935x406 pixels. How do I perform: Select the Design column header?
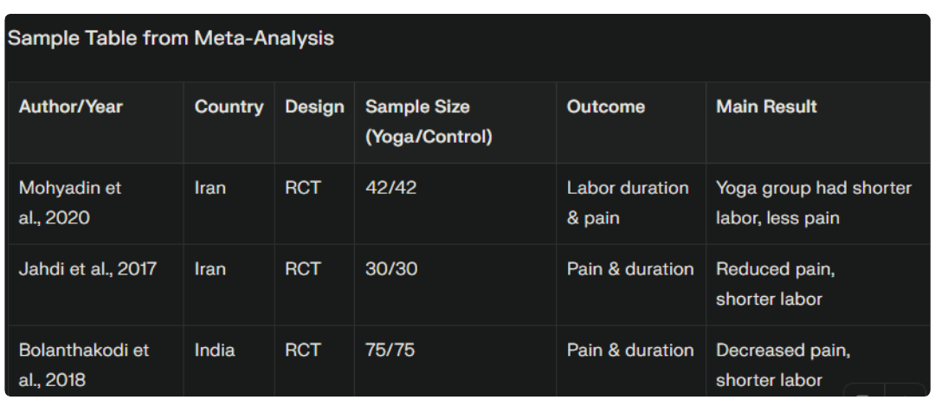pyautogui.click(x=314, y=107)
